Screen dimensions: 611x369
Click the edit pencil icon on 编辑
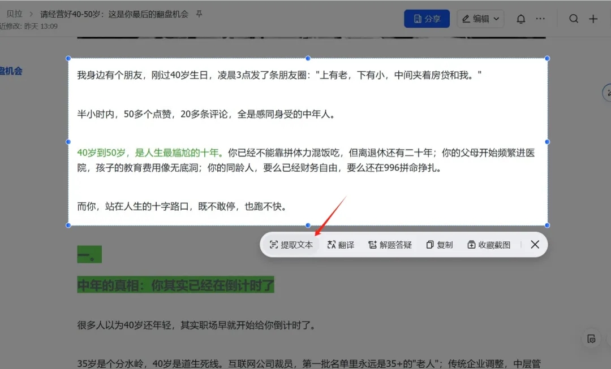[467, 19]
